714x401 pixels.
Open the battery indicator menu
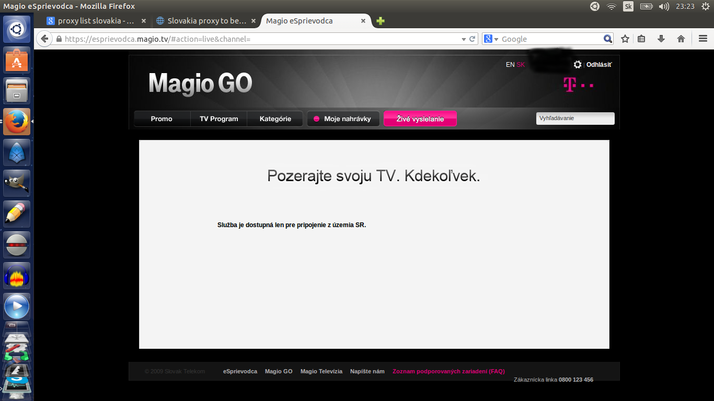click(646, 6)
